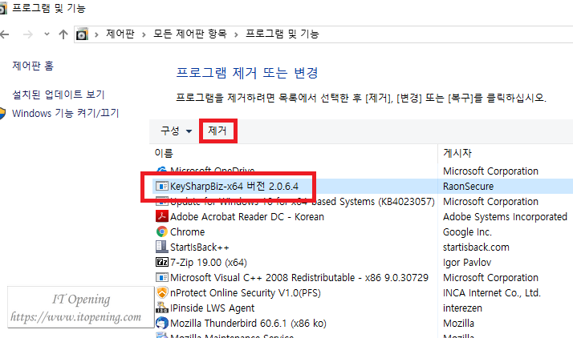Click the StartIsBack++ program icon

tap(162, 247)
